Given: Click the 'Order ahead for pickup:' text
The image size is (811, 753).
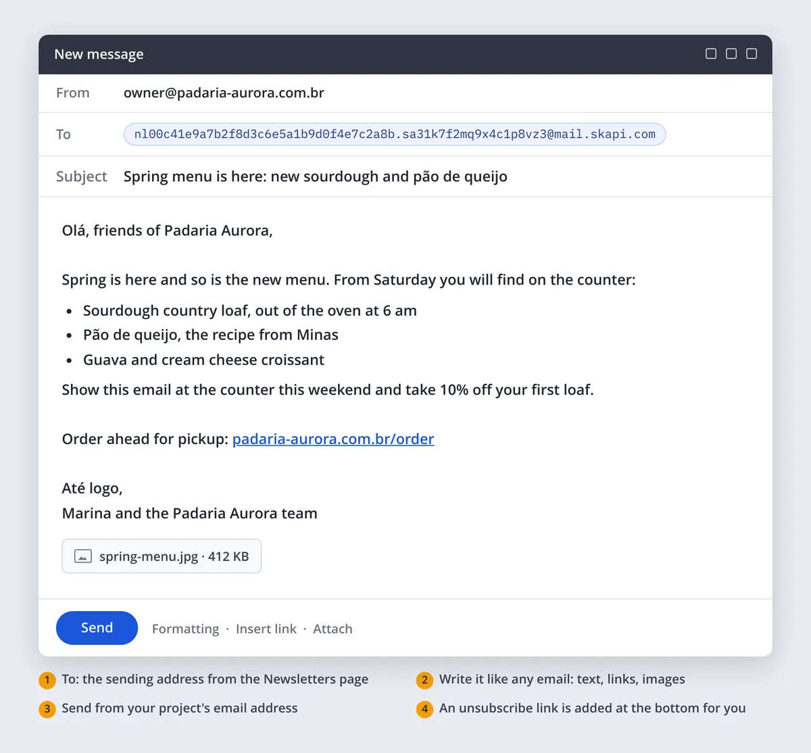Looking at the screenshot, I should point(145,439).
